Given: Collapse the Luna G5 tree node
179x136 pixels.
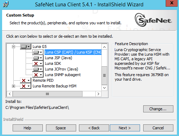Looking at the screenshot, I should [x=13, y=47].
